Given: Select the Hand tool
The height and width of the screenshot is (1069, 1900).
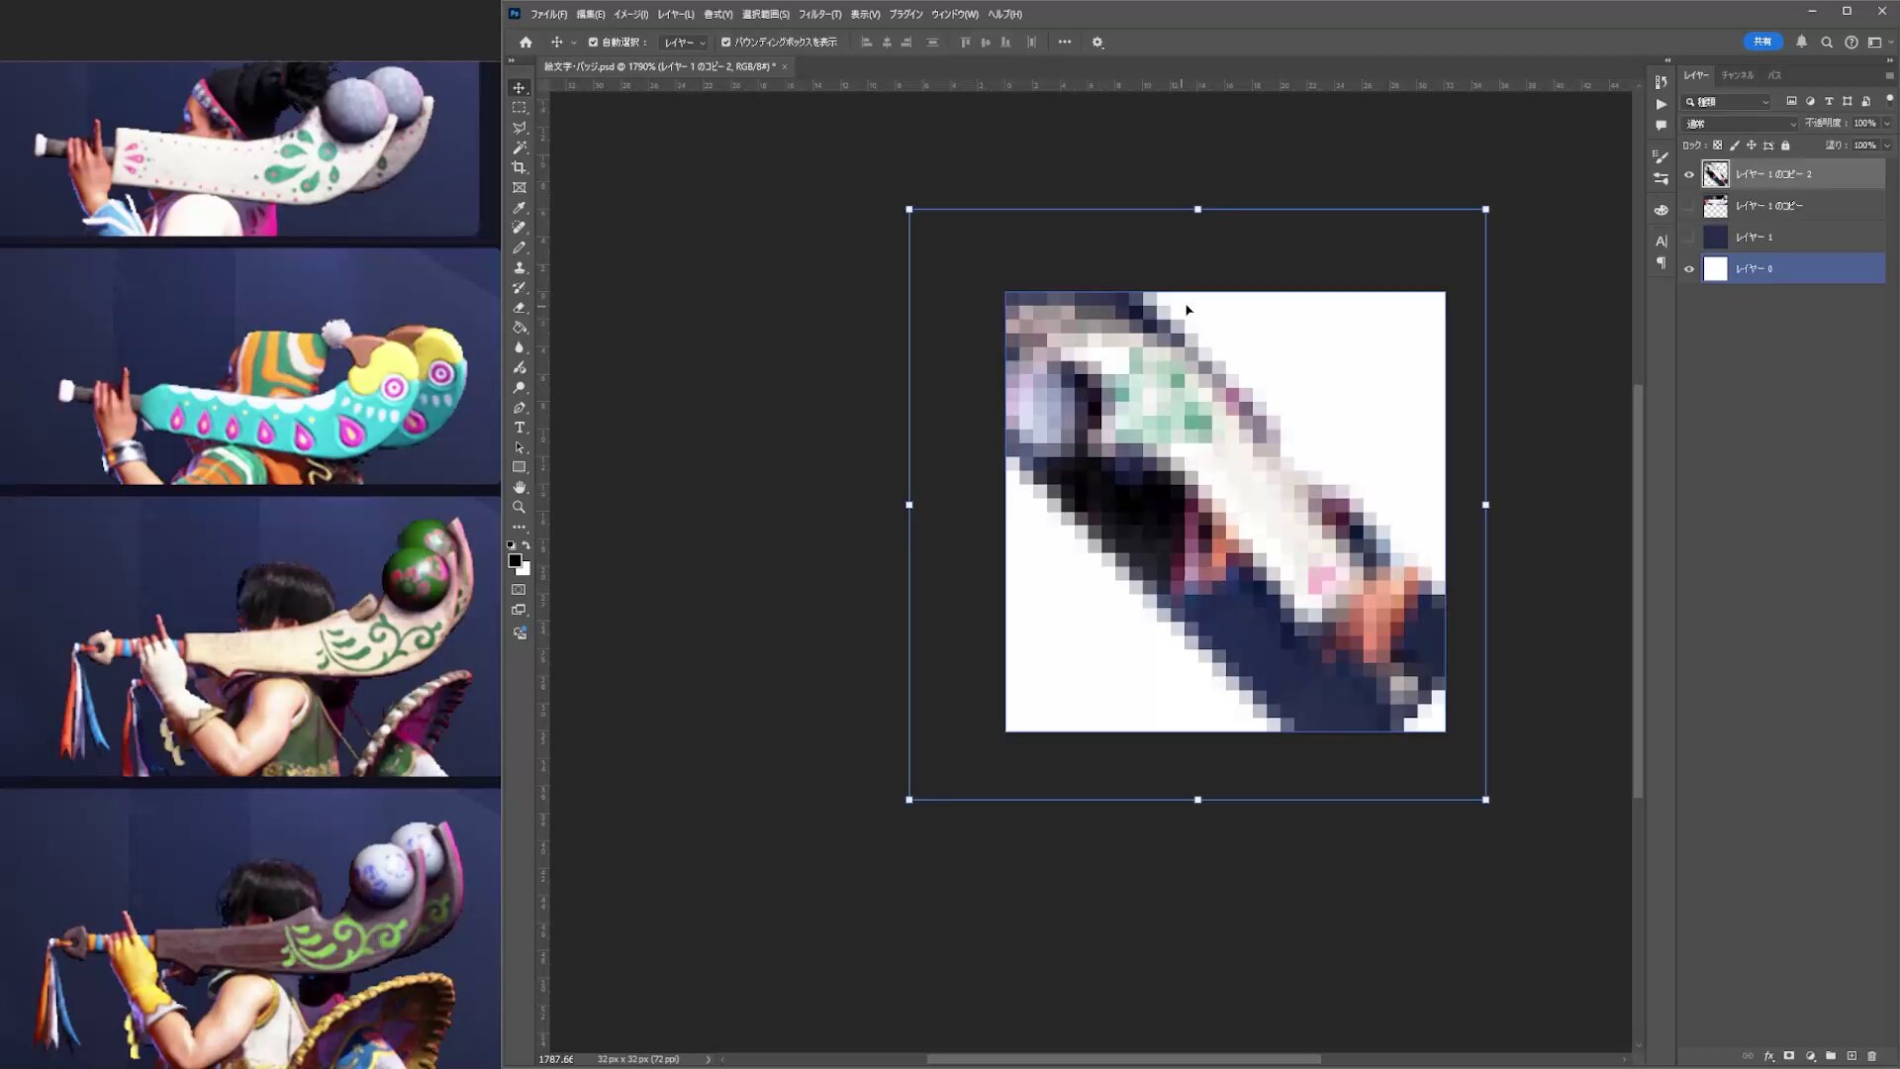Looking at the screenshot, I should 519,487.
